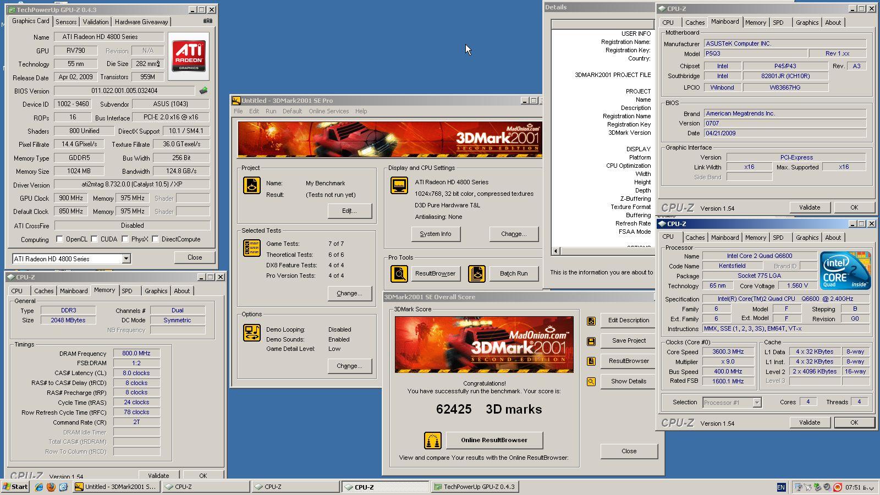The height and width of the screenshot is (495, 880).
Task: Open Internet Explorer from quick launch
Action: pyautogui.click(x=39, y=487)
